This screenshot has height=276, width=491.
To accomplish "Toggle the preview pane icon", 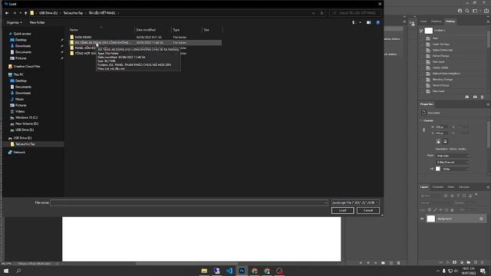I will pos(368,22).
